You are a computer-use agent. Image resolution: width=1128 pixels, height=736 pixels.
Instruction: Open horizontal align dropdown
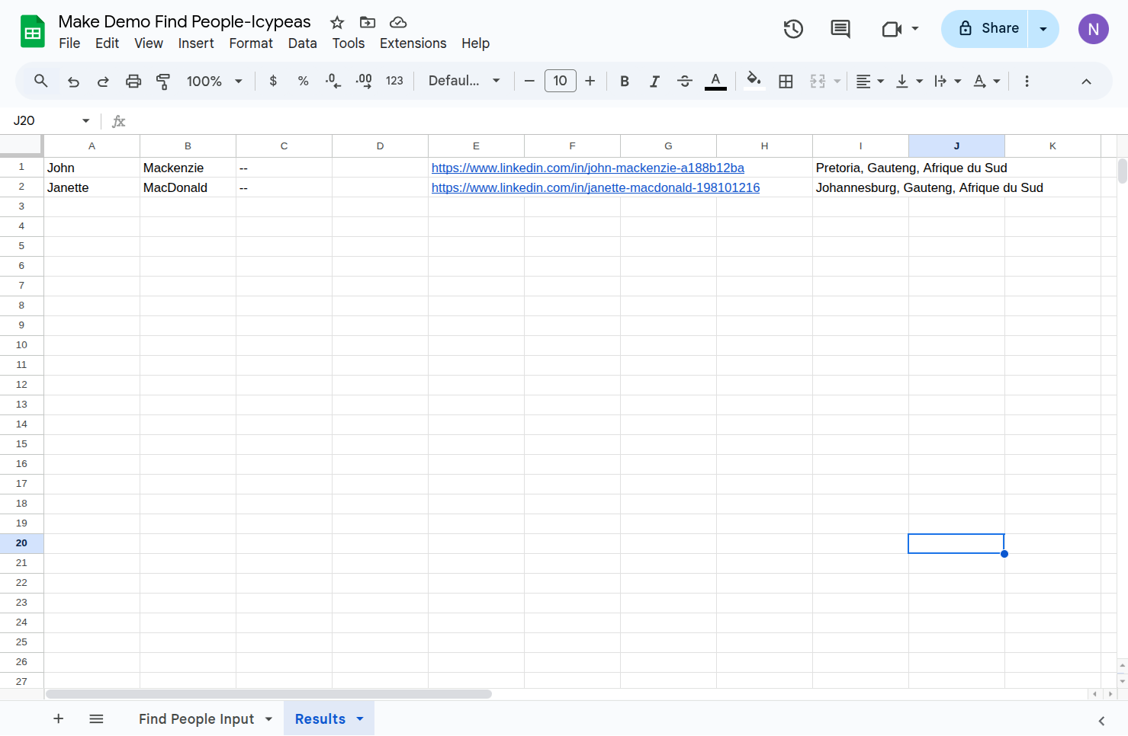(x=869, y=81)
